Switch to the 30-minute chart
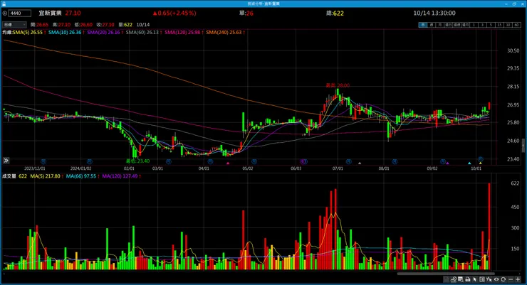The height and width of the screenshot is (285, 527). pos(508,25)
